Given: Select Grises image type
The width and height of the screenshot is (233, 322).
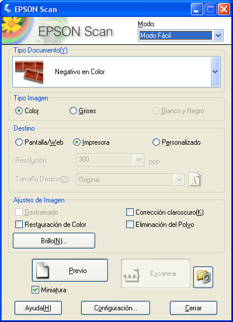Looking at the screenshot, I should (73, 111).
